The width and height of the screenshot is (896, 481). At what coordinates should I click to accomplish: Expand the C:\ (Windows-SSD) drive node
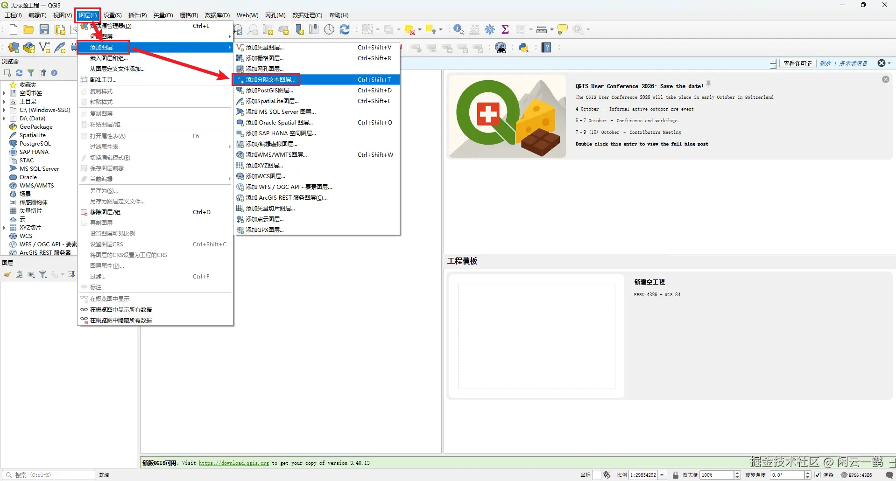pos(4,110)
